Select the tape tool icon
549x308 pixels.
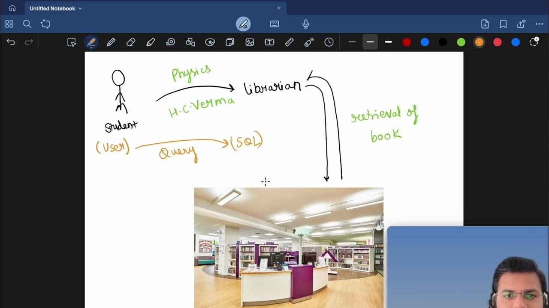[x=171, y=42]
